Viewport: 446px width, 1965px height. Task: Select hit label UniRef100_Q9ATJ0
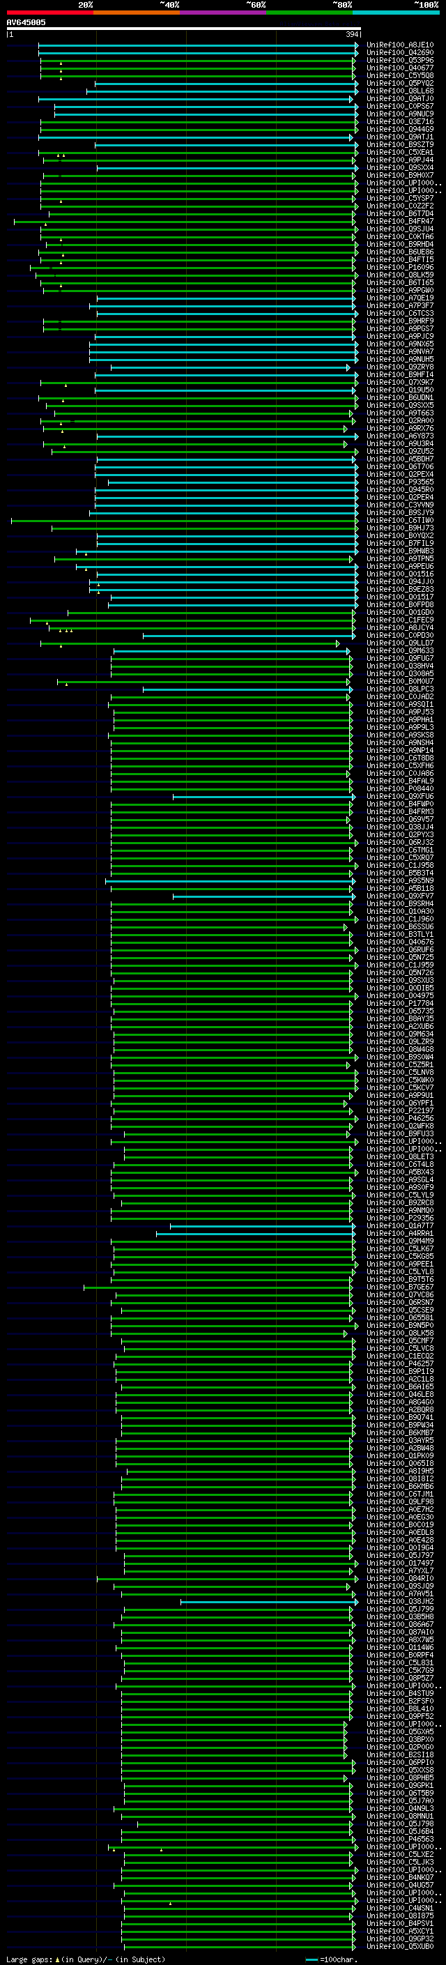(400, 98)
